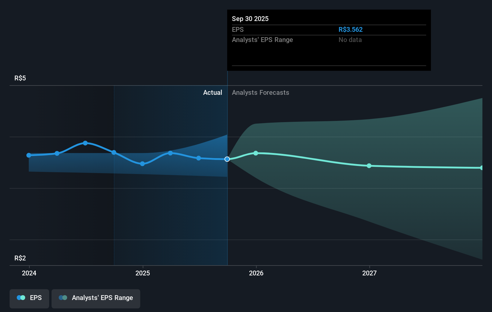Select the Sep 30 2025 EPS data point
Screen dimensions: 492x312
pyautogui.click(x=227, y=159)
